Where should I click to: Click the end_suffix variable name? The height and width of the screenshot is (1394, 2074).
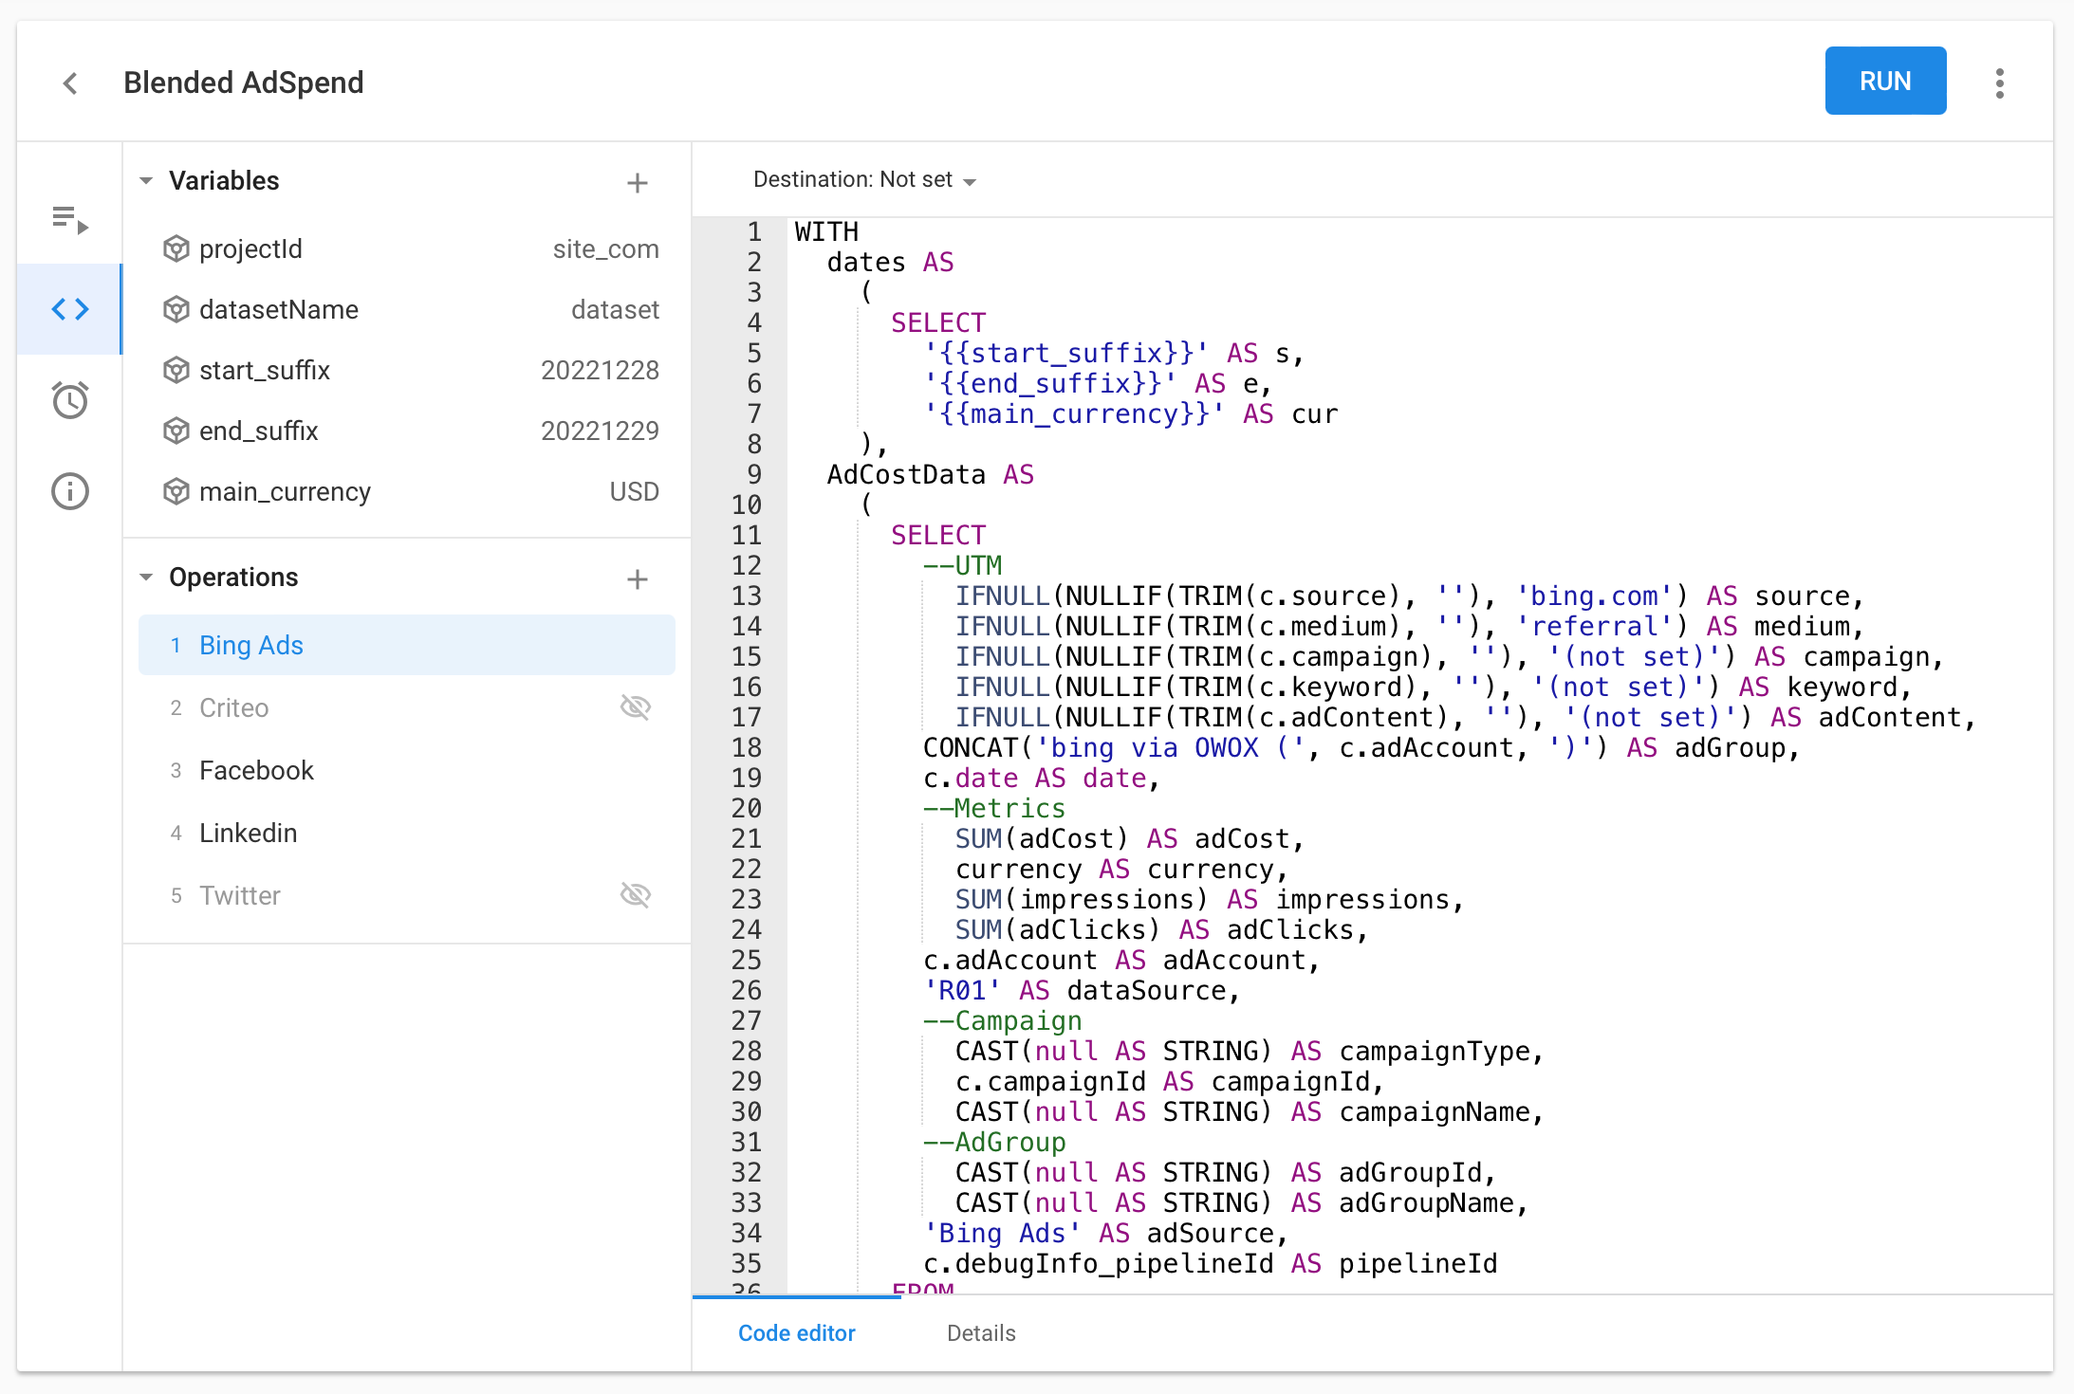pyautogui.click(x=259, y=431)
